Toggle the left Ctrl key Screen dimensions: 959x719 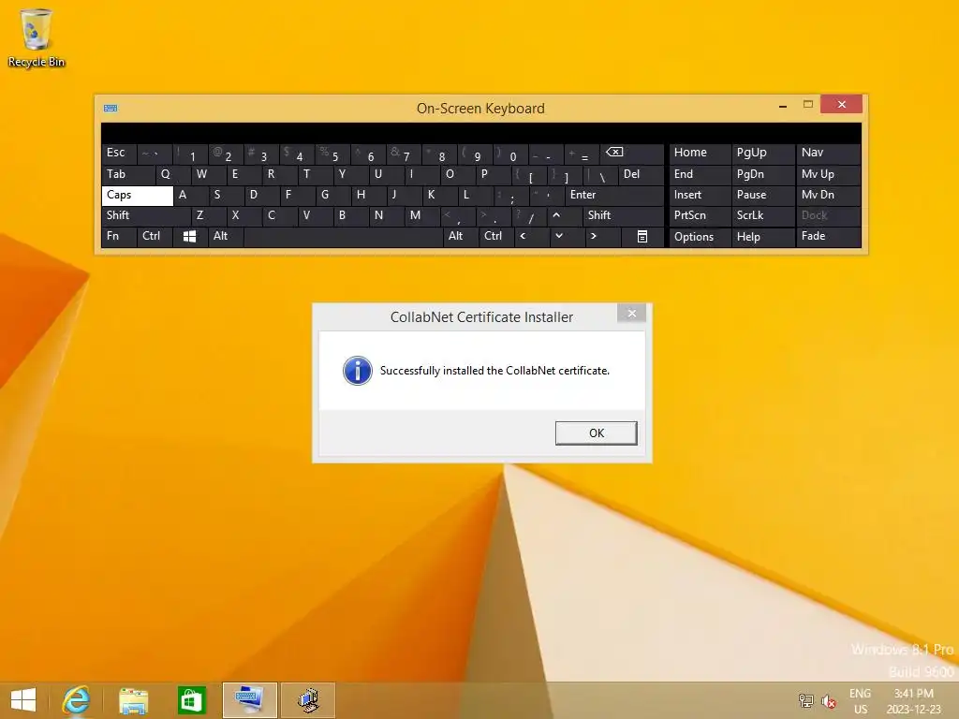[155, 236]
